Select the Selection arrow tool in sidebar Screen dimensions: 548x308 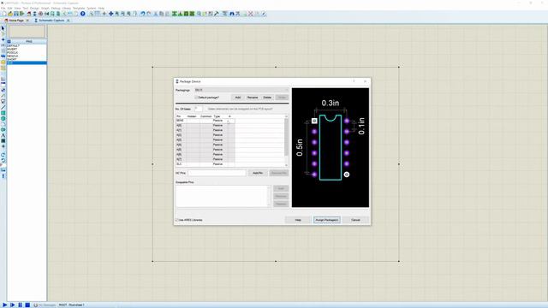(3, 28)
